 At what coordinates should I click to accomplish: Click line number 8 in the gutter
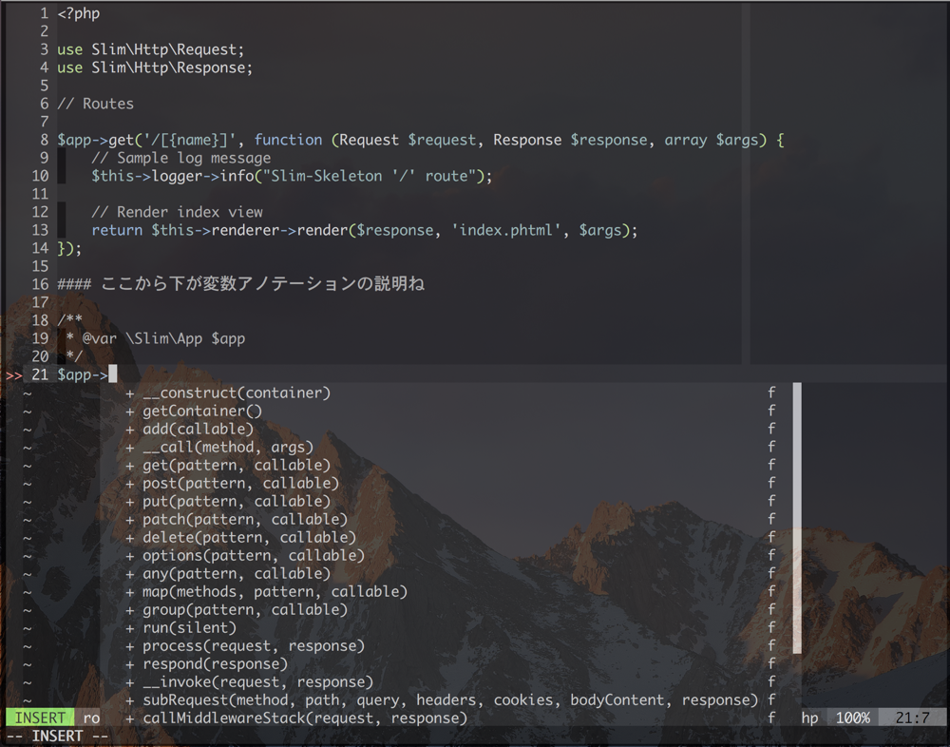click(44, 140)
